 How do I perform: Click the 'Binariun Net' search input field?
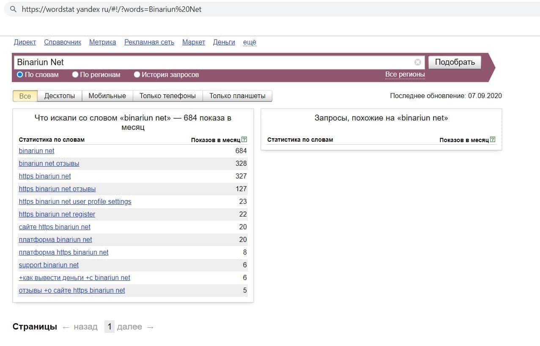211,62
